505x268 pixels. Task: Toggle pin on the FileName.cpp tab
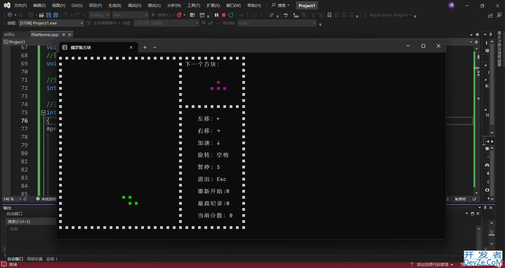[x=63, y=35]
